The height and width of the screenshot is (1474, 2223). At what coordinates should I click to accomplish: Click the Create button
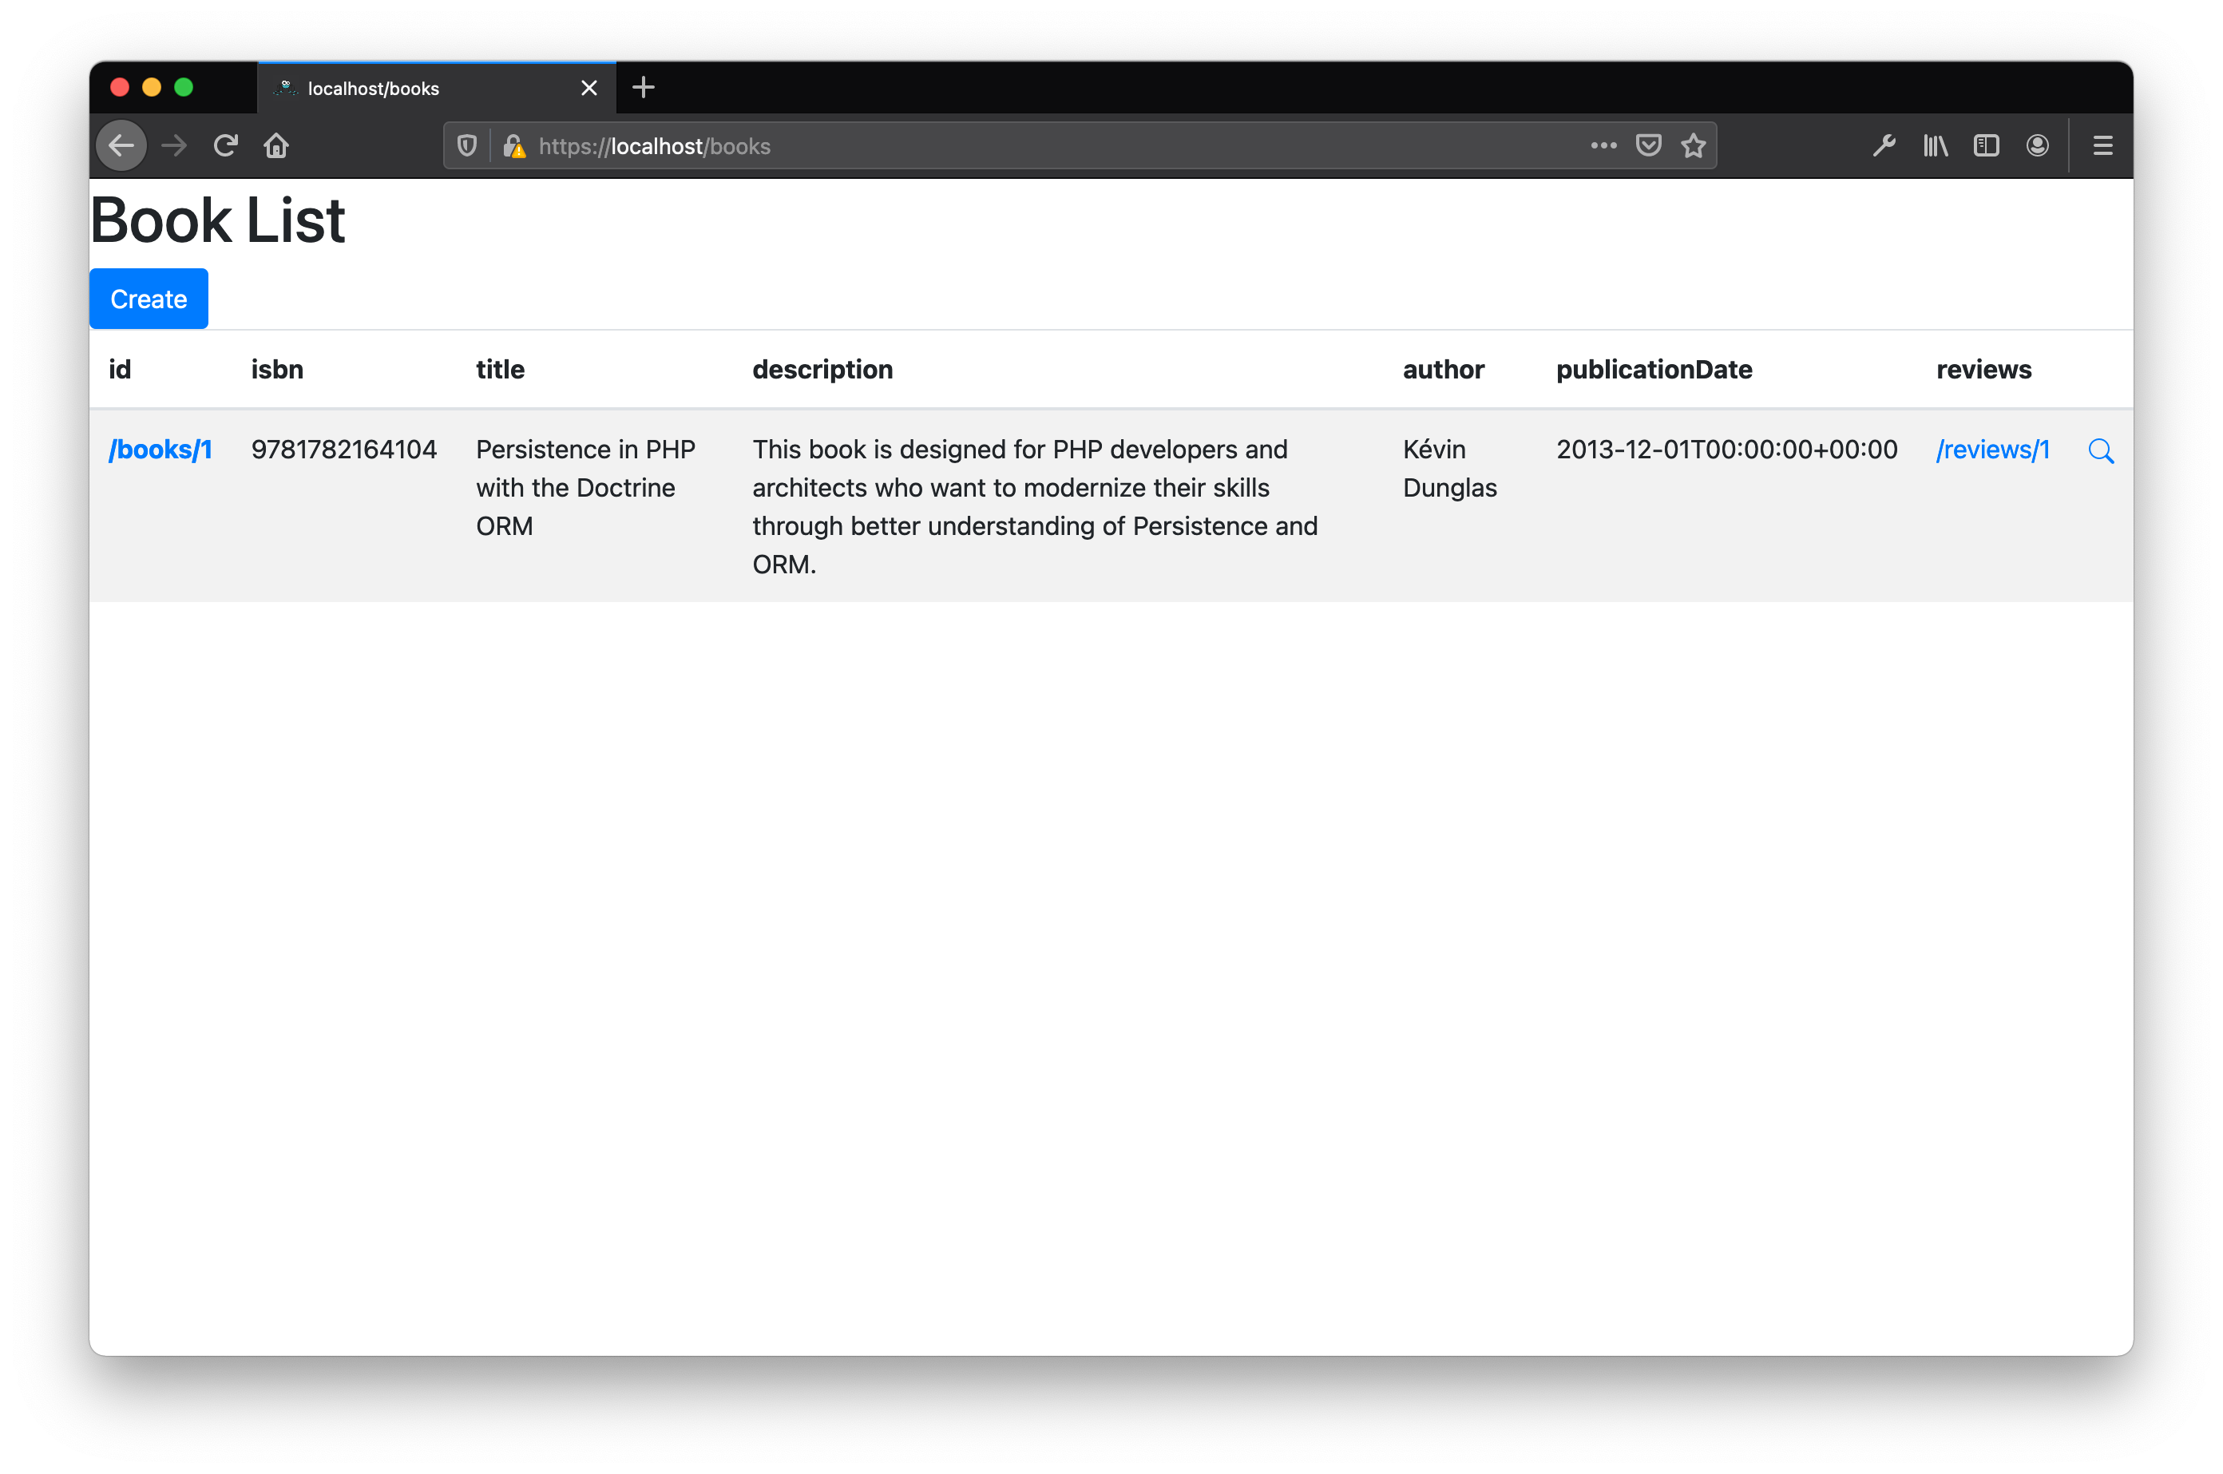click(x=148, y=298)
